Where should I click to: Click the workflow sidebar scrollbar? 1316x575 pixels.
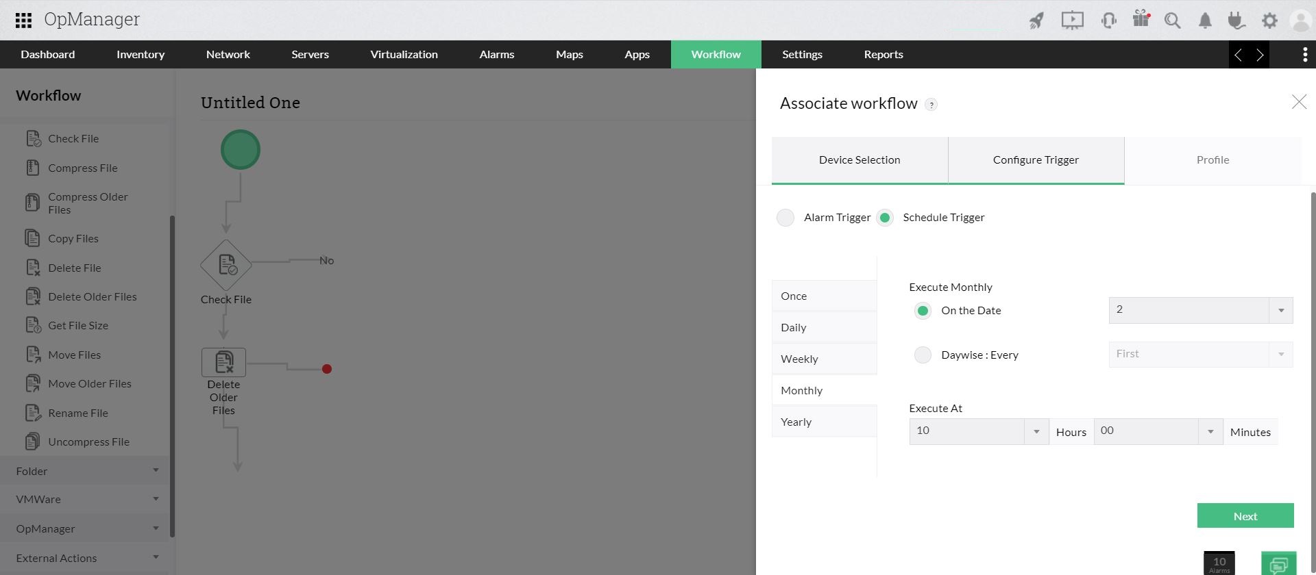click(x=172, y=376)
